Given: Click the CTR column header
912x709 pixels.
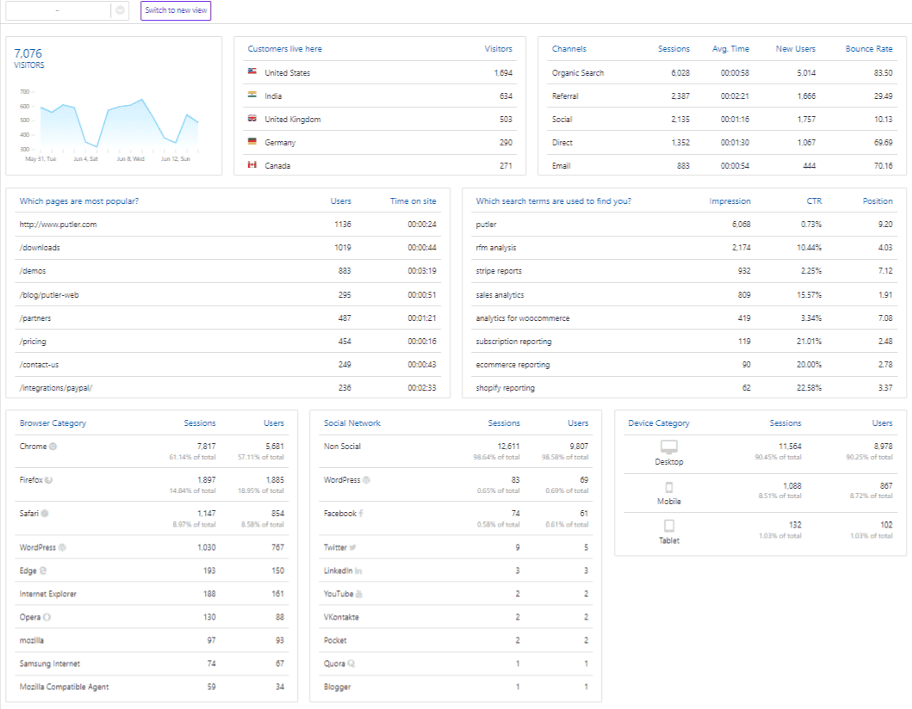Looking at the screenshot, I should [x=814, y=201].
